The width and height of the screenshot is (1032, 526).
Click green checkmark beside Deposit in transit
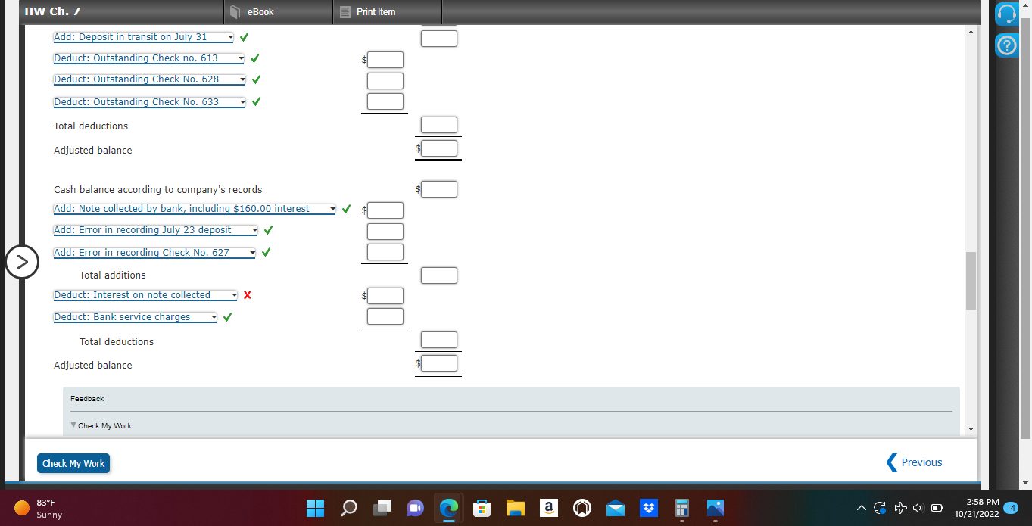pos(245,37)
